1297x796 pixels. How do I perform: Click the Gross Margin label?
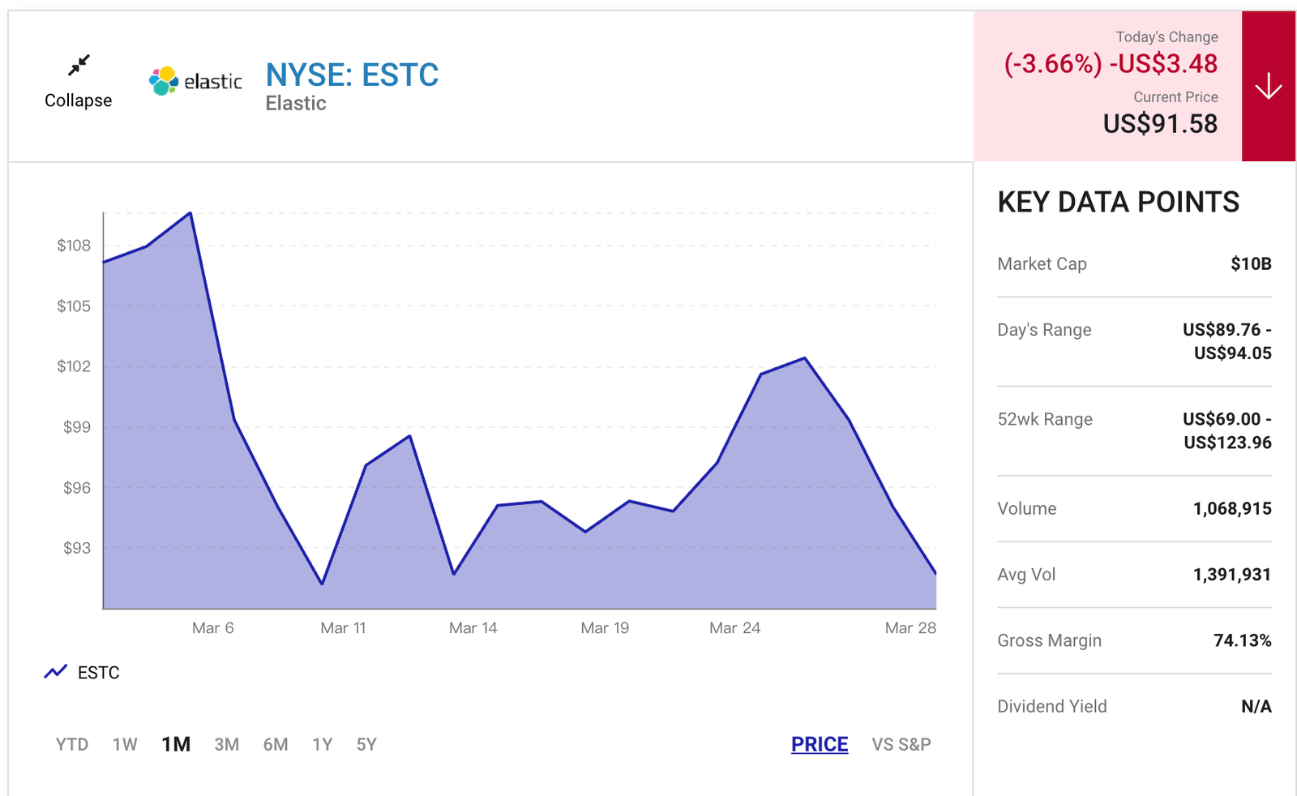click(x=1049, y=640)
